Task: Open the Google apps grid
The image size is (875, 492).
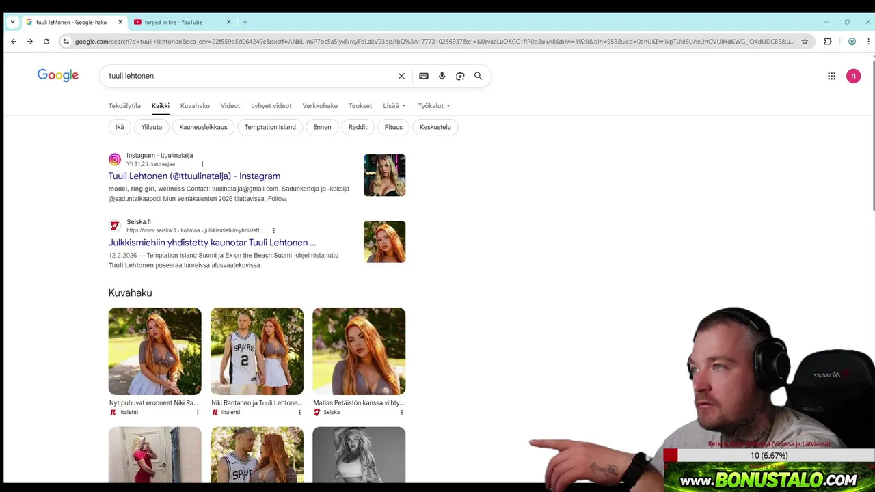Action: click(832, 76)
